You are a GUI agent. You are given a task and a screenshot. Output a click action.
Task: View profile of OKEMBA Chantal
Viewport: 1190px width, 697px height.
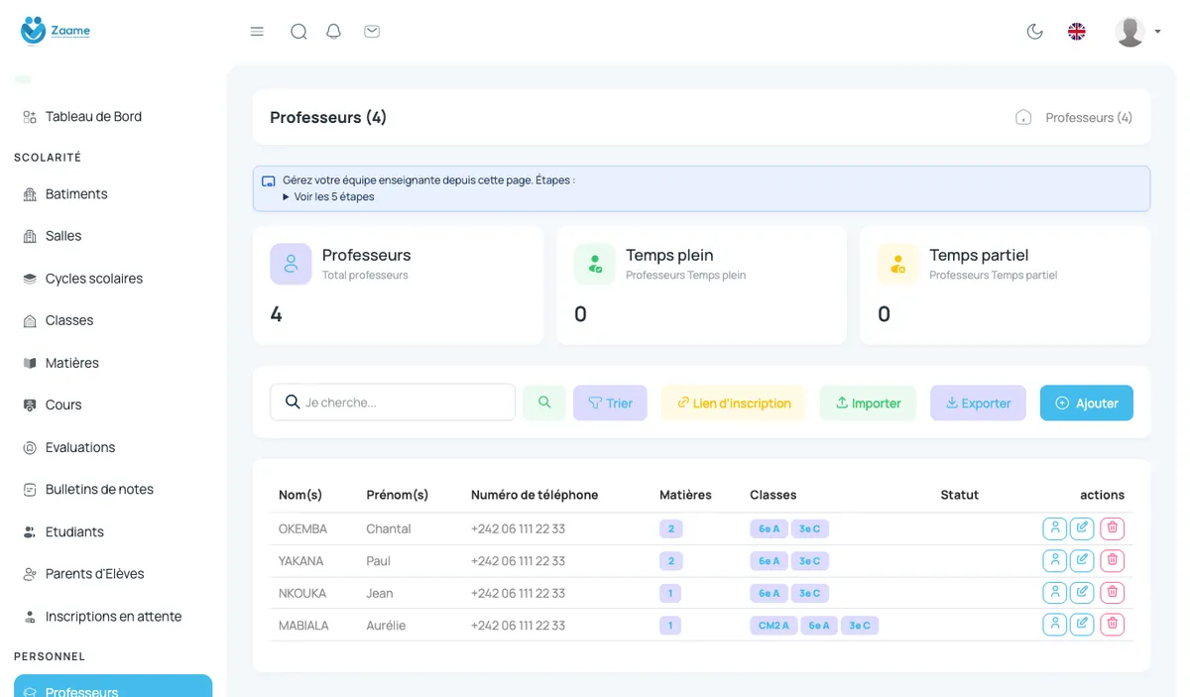(x=1054, y=528)
